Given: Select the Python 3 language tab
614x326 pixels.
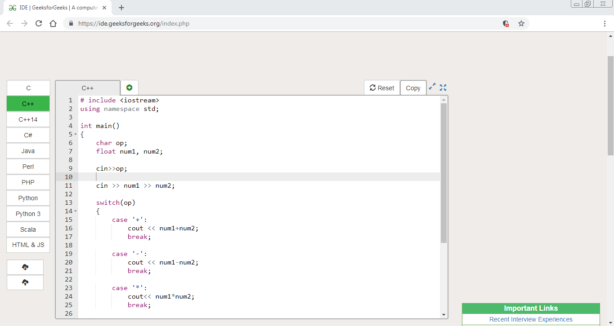Looking at the screenshot, I should click(28, 214).
